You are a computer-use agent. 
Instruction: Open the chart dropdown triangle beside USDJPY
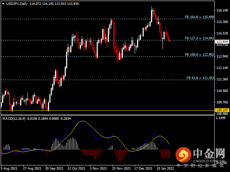[3, 4]
